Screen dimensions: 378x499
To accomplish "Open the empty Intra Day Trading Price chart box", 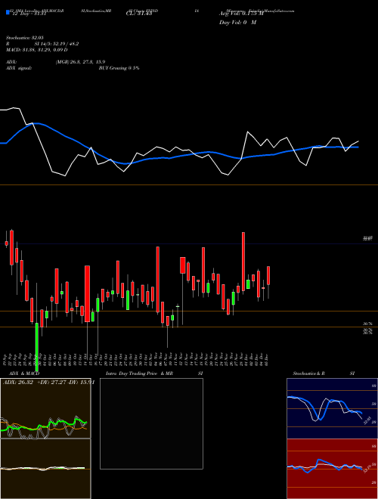I will tap(151, 423).
